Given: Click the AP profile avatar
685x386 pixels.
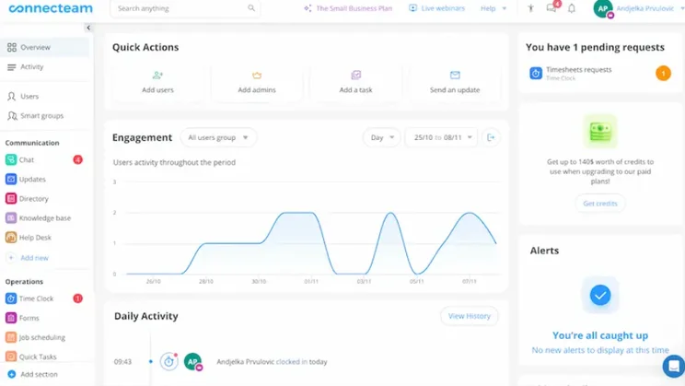Looking at the screenshot, I should (603, 8).
